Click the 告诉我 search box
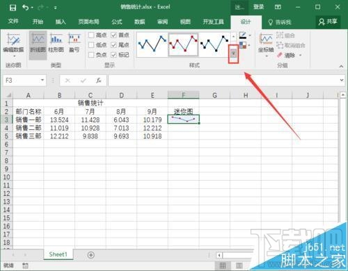The height and width of the screenshot is (271, 348). point(280,22)
